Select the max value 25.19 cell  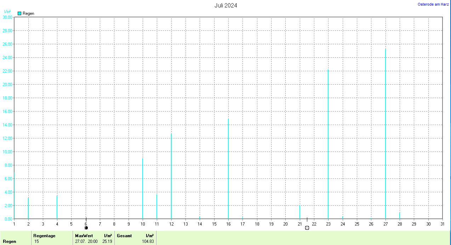click(x=107, y=241)
